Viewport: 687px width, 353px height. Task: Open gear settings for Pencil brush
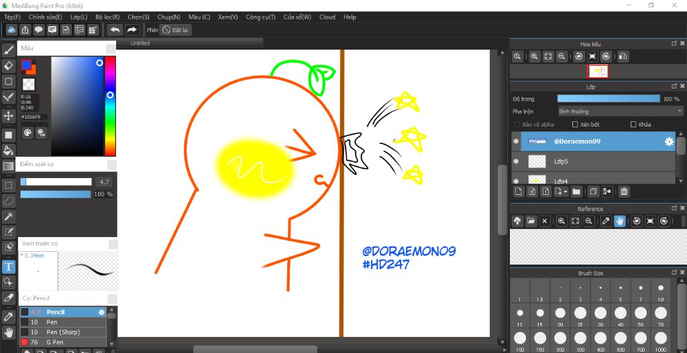pyautogui.click(x=102, y=312)
